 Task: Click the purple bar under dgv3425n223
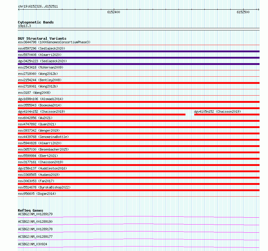[x=139, y=64]
